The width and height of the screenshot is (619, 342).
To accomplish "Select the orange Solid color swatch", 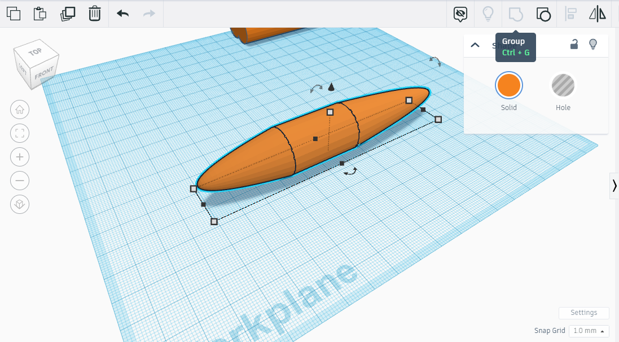I will click(509, 85).
